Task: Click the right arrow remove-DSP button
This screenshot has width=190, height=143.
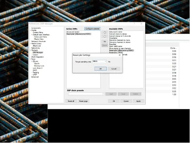Action: click(105, 37)
